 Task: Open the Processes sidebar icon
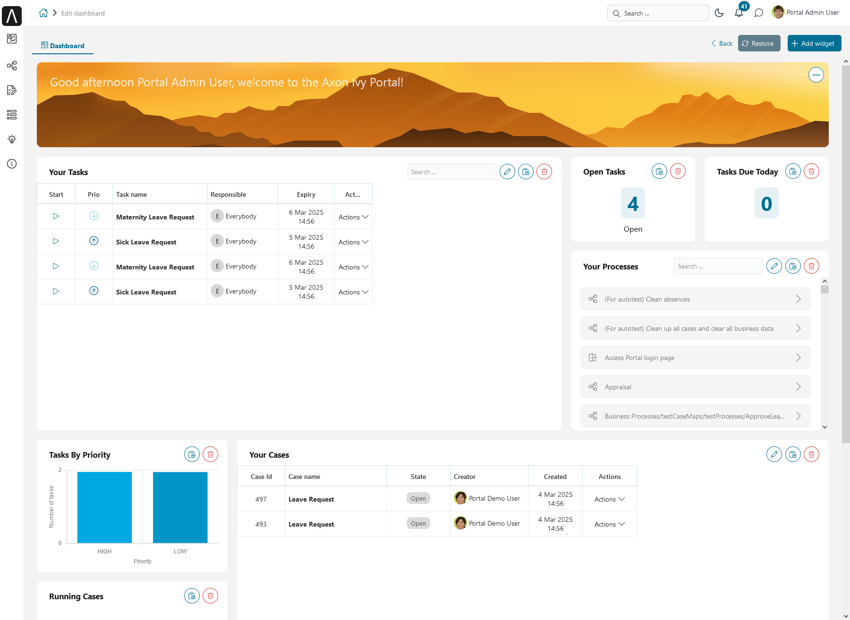[12, 66]
